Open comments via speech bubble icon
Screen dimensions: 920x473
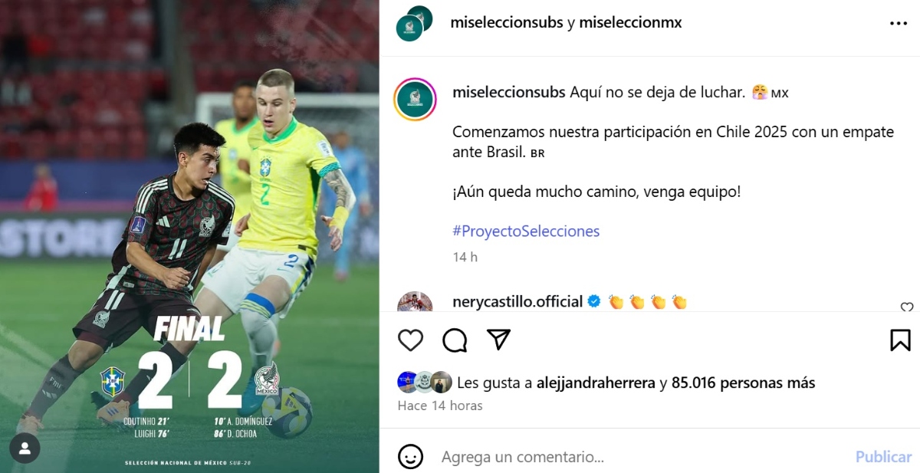(455, 340)
